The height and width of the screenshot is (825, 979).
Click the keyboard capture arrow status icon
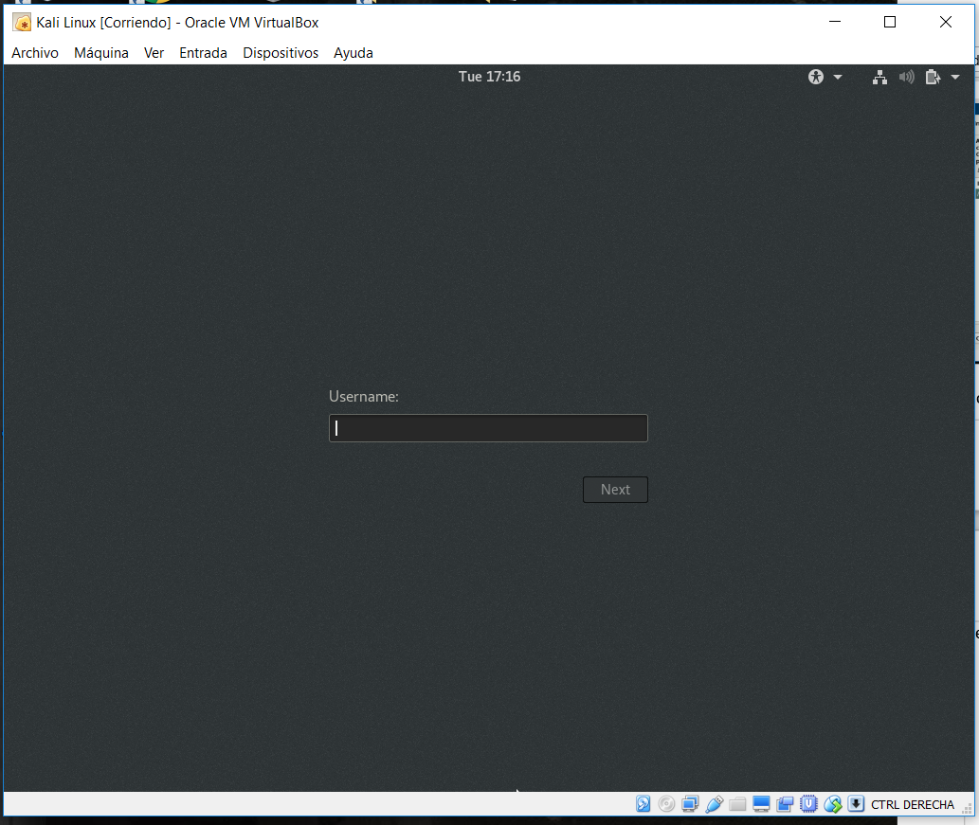point(856,804)
